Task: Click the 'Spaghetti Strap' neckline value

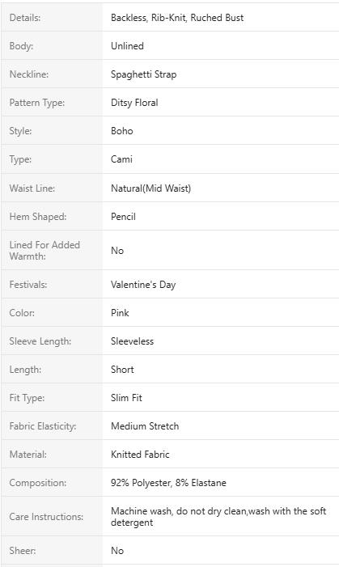Action: coord(144,74)
